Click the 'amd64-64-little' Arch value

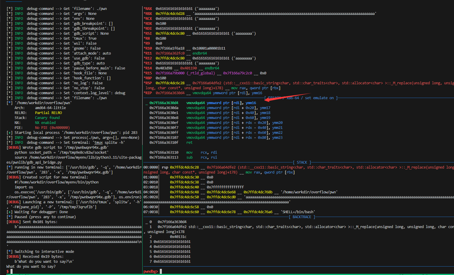tap(51, 108)
